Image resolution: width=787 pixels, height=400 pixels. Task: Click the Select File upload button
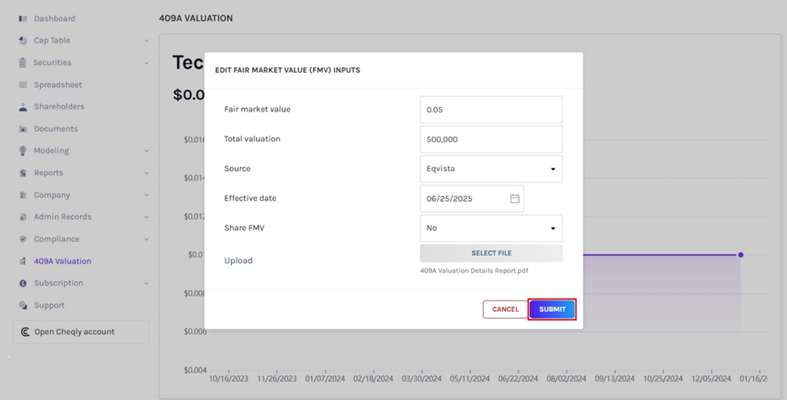[x=491, y=254]
